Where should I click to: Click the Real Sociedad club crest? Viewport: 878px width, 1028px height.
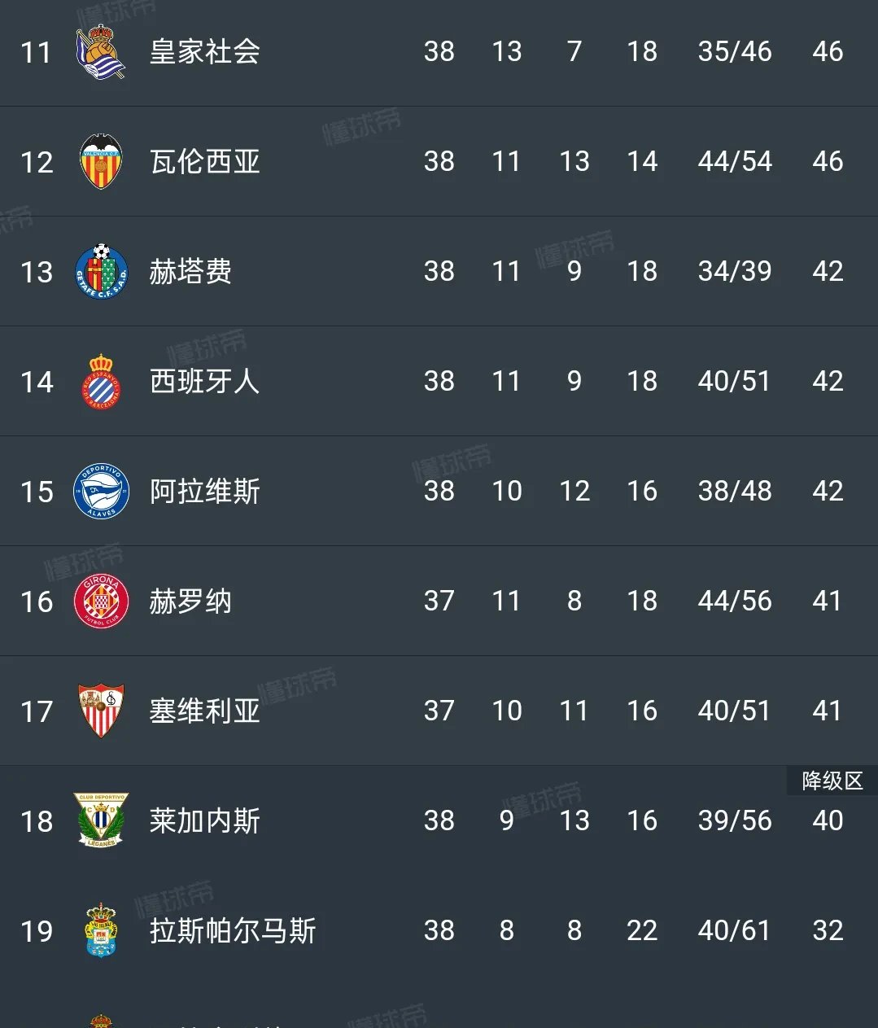(100, 52)
